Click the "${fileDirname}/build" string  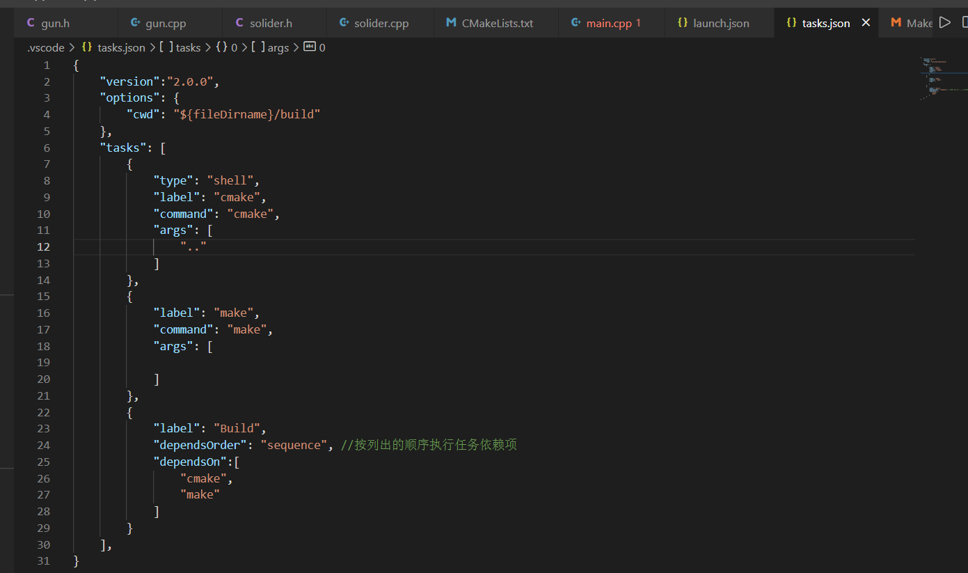point(247,114)
